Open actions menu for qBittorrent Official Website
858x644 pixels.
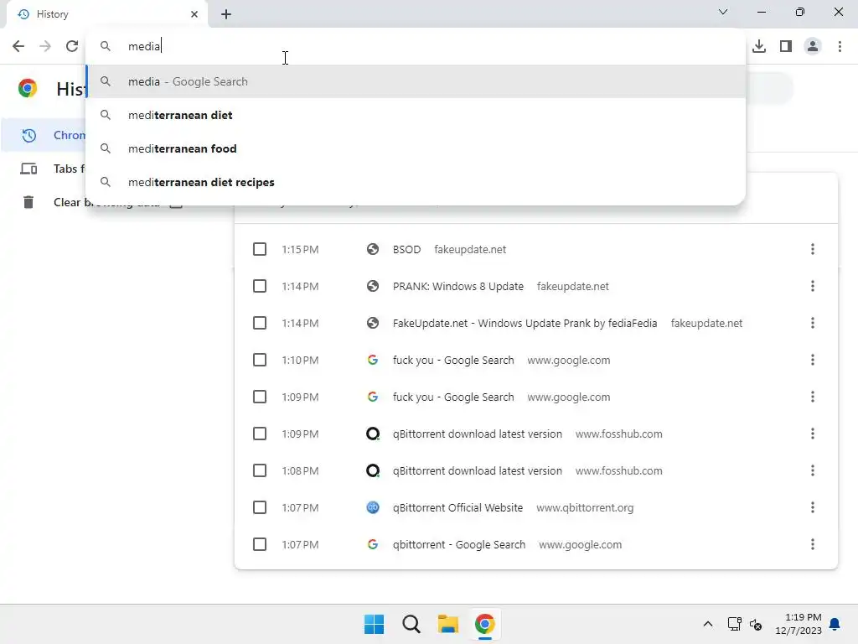click(x=813, y=507)
